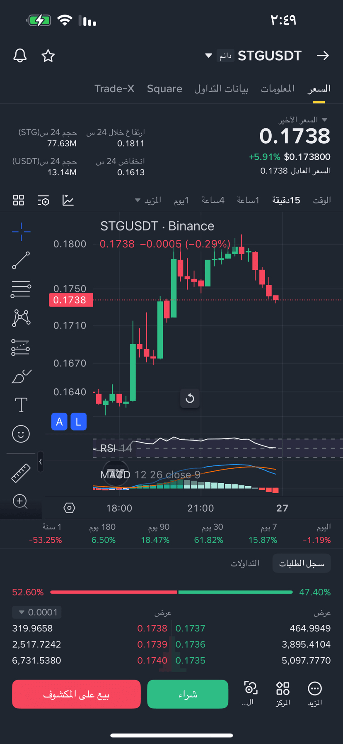Select ask price 0.1738 in order book
The width and height of the screenshot is (343, 744).
tap(152, 628)
